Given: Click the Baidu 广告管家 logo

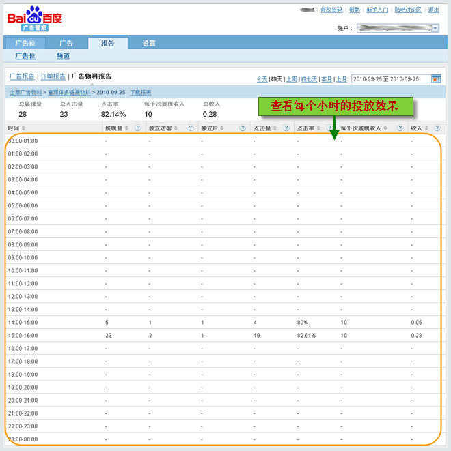Looking at the screenshot, I should pyautogui.click(x=35, y=18).
